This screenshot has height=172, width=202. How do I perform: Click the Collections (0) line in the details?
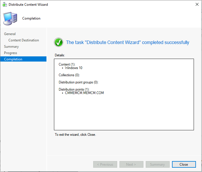[69, 75]
